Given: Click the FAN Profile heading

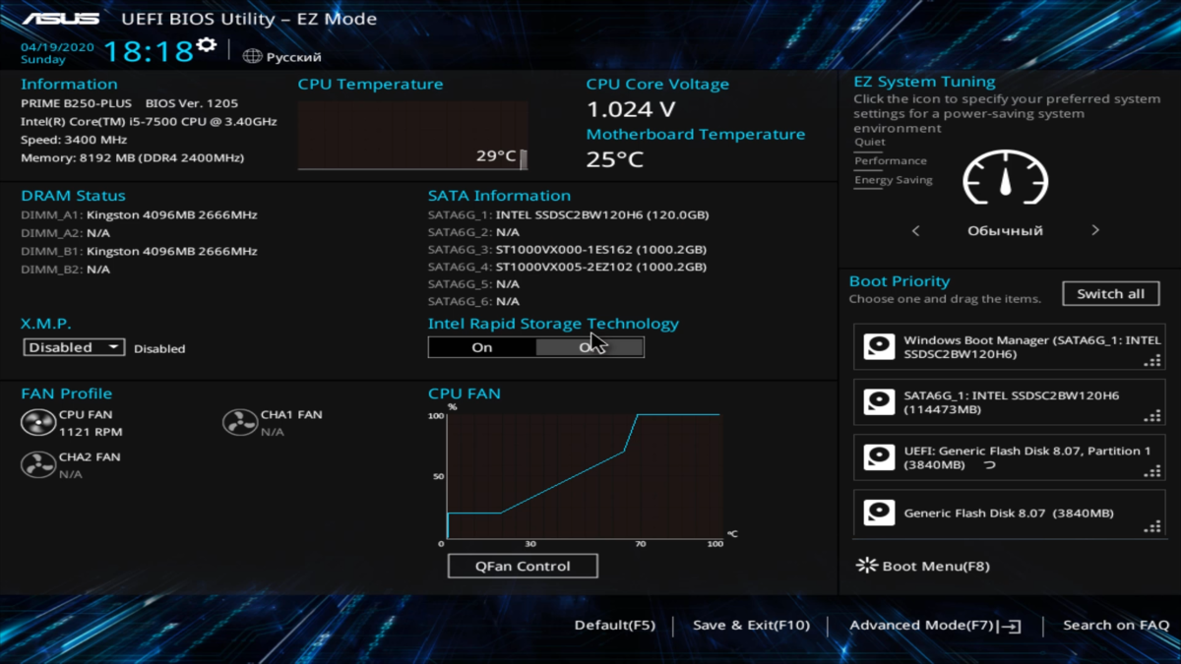Looking at the screenshot, I should pyautogui.click(x=66, y=393).
